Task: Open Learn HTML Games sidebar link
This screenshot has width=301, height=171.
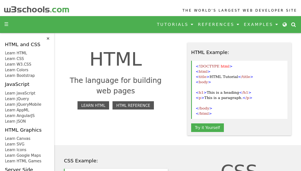Action: click(x=23, y=161)
